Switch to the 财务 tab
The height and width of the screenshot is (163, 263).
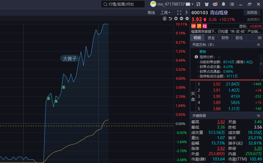pos(225,38)
